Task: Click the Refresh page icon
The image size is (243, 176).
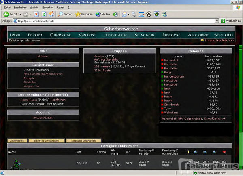Action: (43, 14)
